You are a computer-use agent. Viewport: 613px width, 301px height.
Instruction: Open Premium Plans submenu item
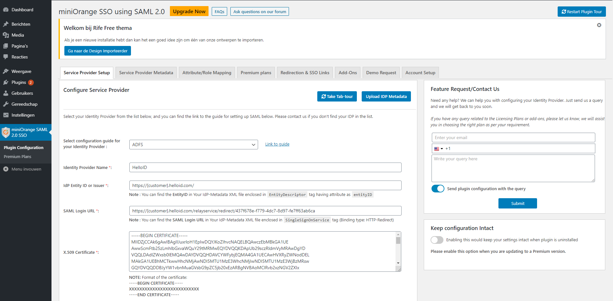[x=18, y=157]
